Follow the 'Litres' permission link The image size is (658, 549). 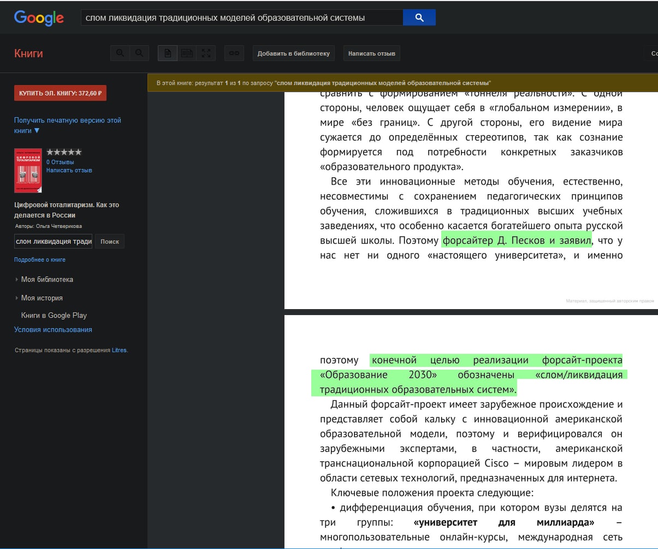click(119, 350)
